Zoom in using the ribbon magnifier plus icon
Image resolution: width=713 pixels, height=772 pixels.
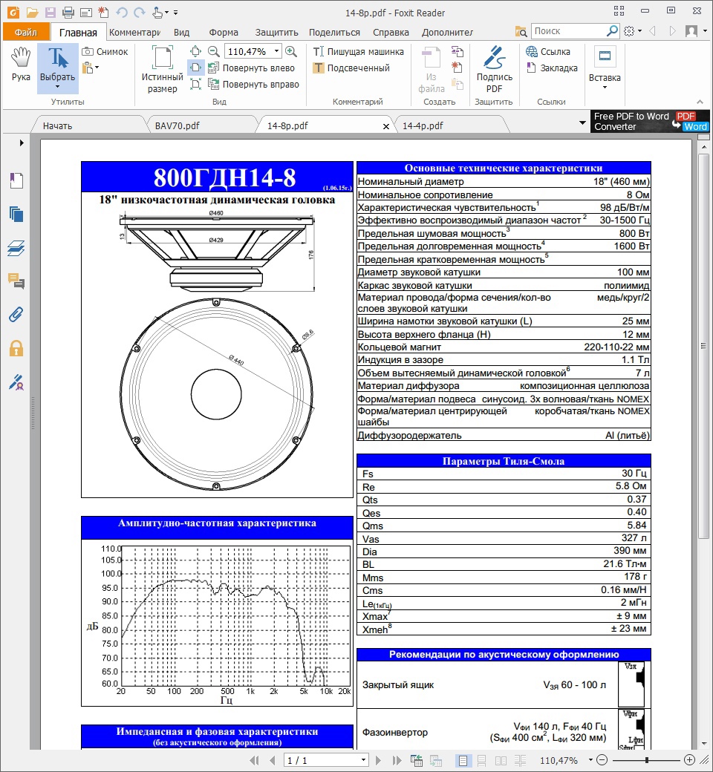(x=291, y=51)
